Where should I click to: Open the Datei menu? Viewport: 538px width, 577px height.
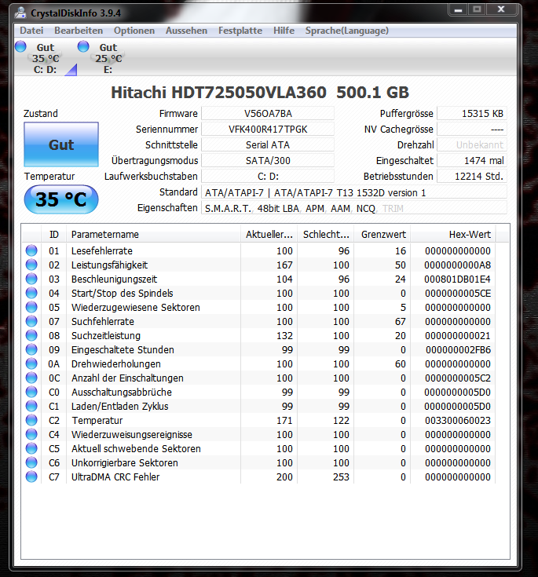(31, 31)
